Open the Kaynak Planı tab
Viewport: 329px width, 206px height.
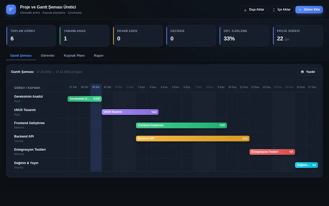[74, 55]
